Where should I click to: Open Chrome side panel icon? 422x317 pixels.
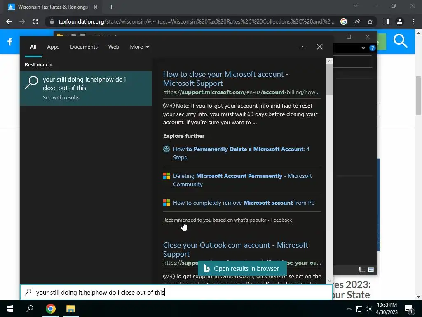[x=386, y=21]
